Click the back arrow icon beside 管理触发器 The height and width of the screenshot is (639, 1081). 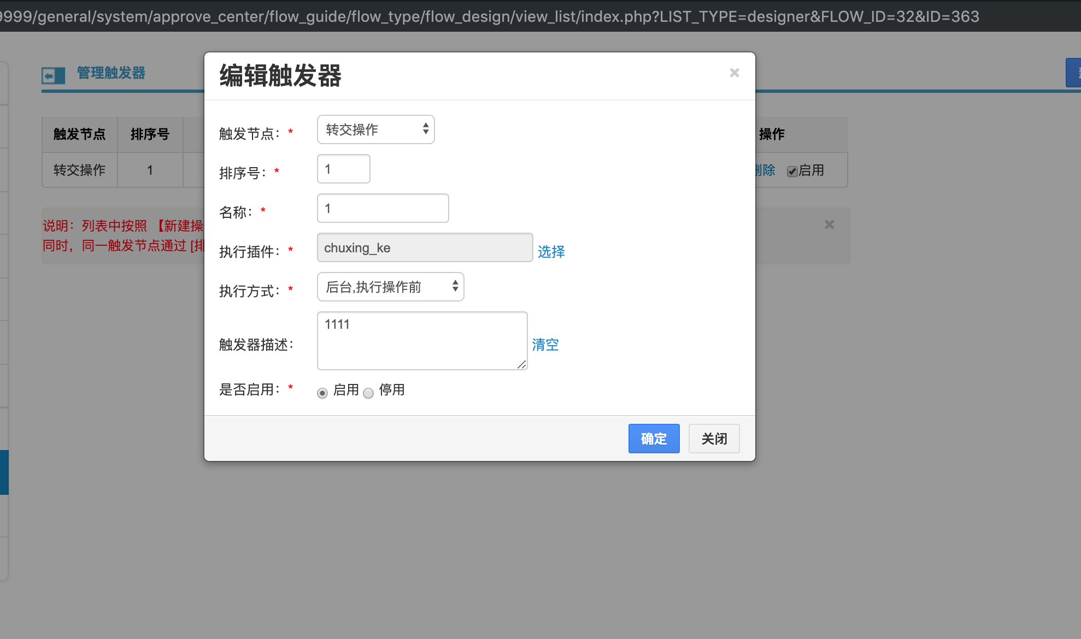point(53,75)
